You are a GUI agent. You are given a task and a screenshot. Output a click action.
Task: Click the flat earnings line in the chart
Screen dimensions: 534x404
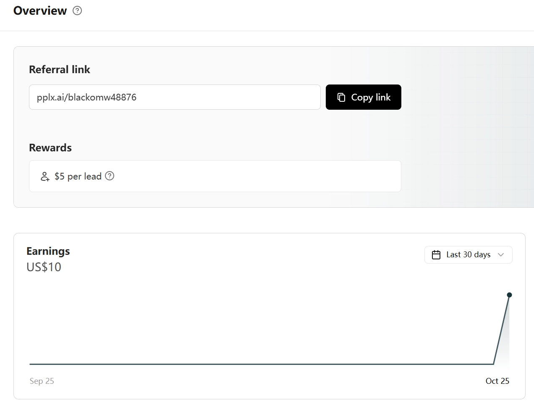tap(252, 364)
